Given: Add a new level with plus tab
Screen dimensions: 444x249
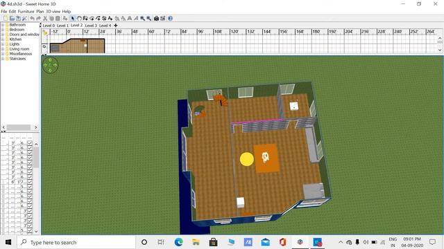Looking at the screenshot, I should point(116,26).
